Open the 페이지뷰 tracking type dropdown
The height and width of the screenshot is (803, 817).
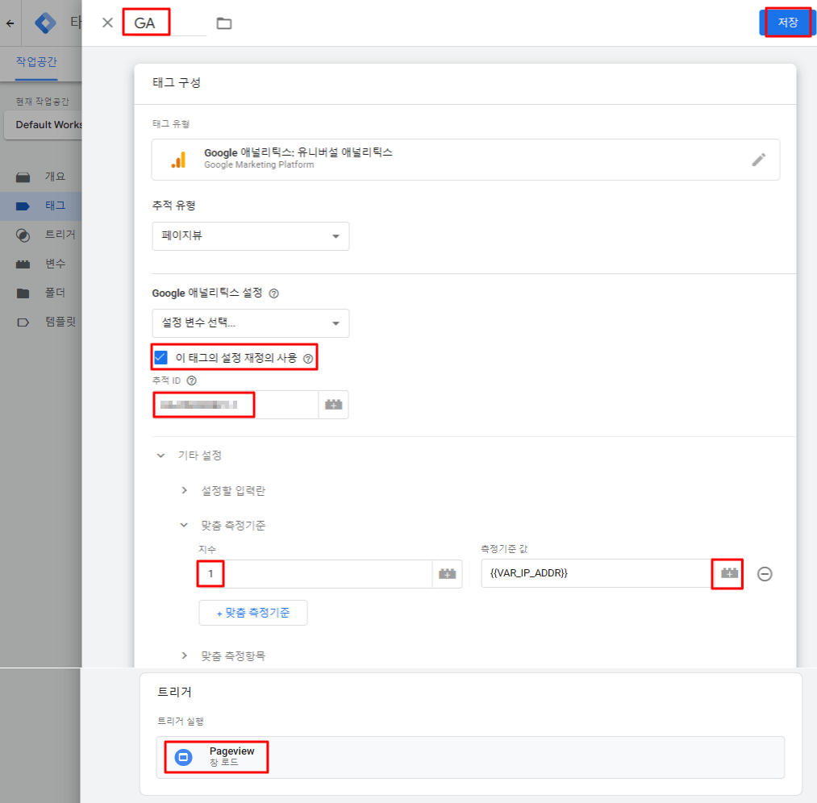point(250,235)
